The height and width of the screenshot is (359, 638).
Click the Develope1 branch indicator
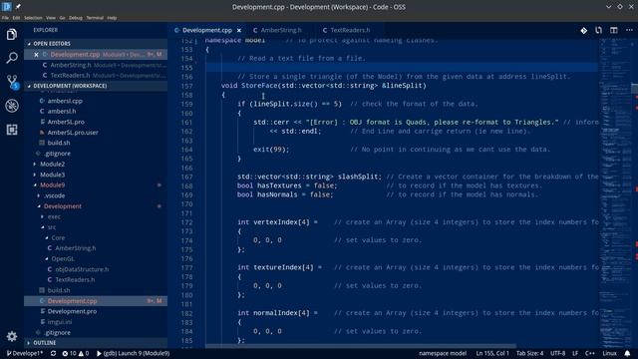click(24, 353)
